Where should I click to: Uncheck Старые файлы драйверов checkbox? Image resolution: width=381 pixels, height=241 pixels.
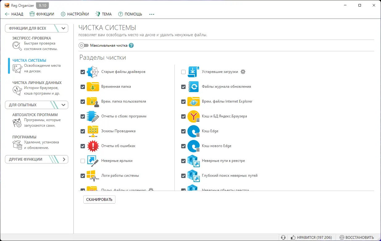point(83,72)
